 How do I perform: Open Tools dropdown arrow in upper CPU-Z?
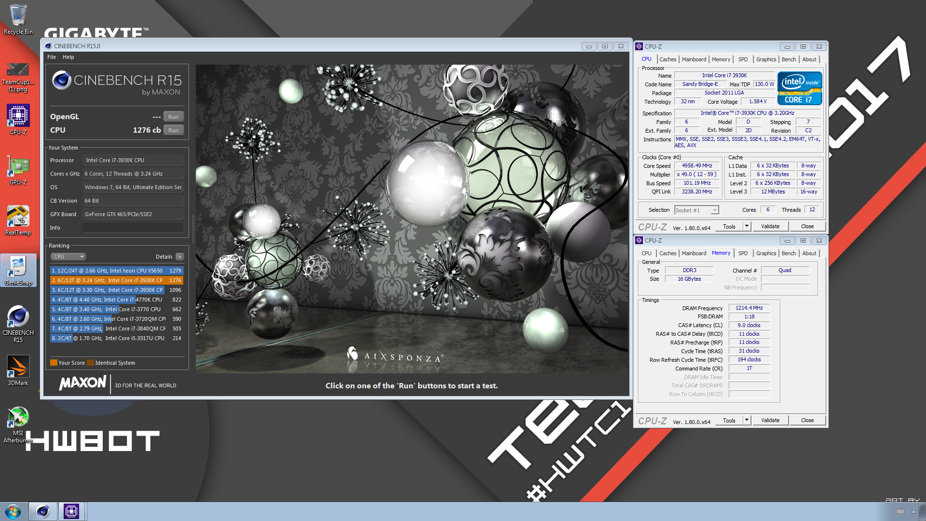[747, 227]
